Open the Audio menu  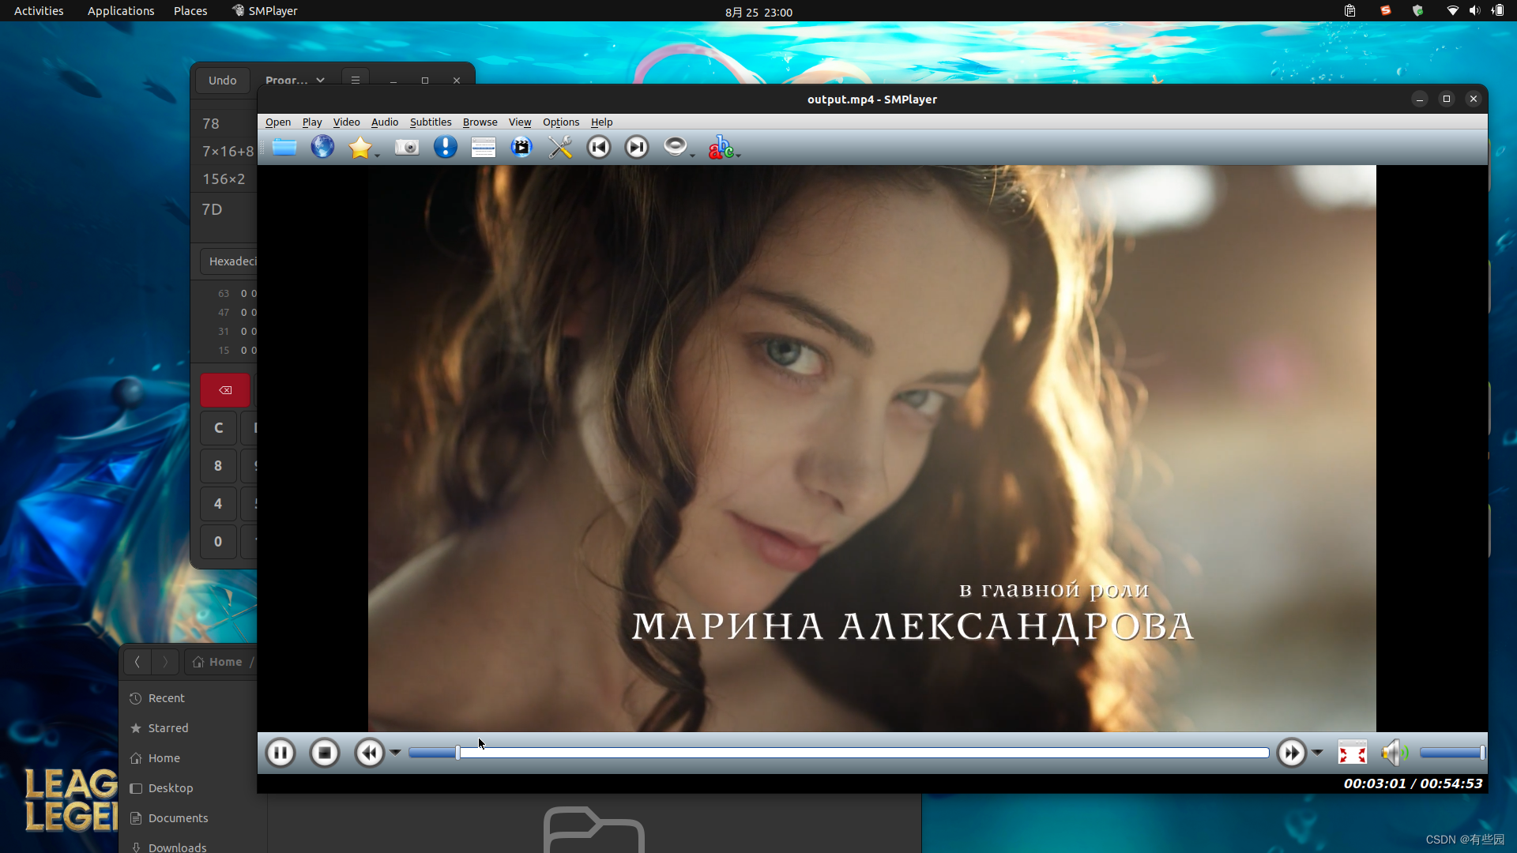click(x=385, y=122)
